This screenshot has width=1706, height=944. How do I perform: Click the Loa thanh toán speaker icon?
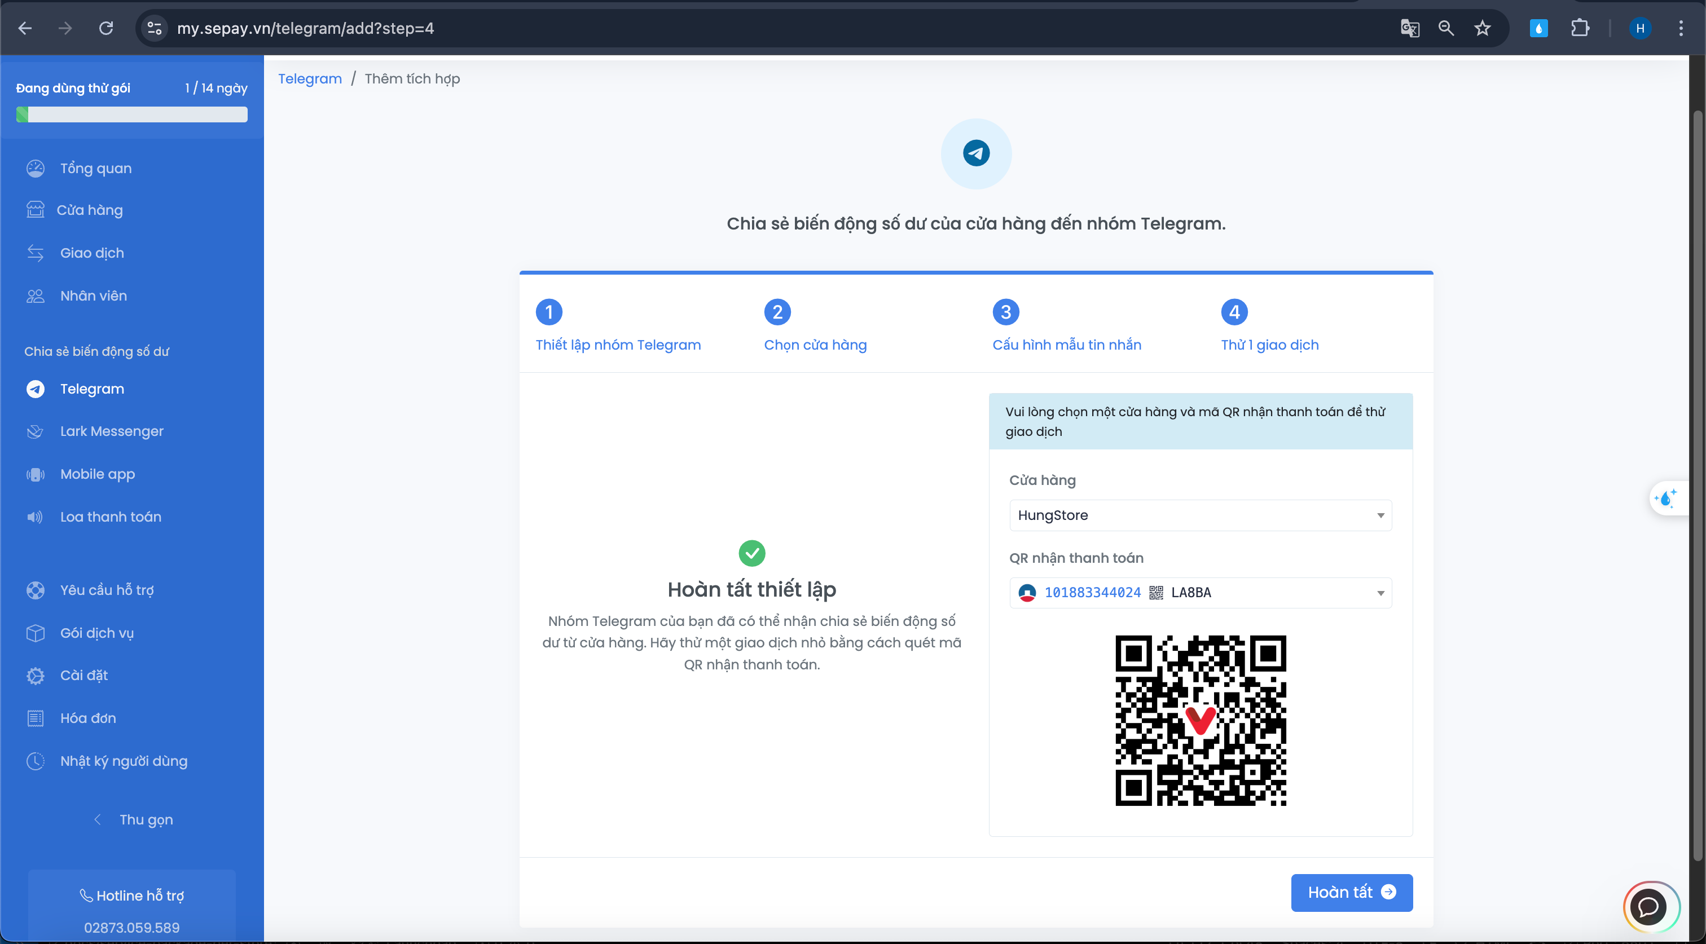tap(36, 517)
